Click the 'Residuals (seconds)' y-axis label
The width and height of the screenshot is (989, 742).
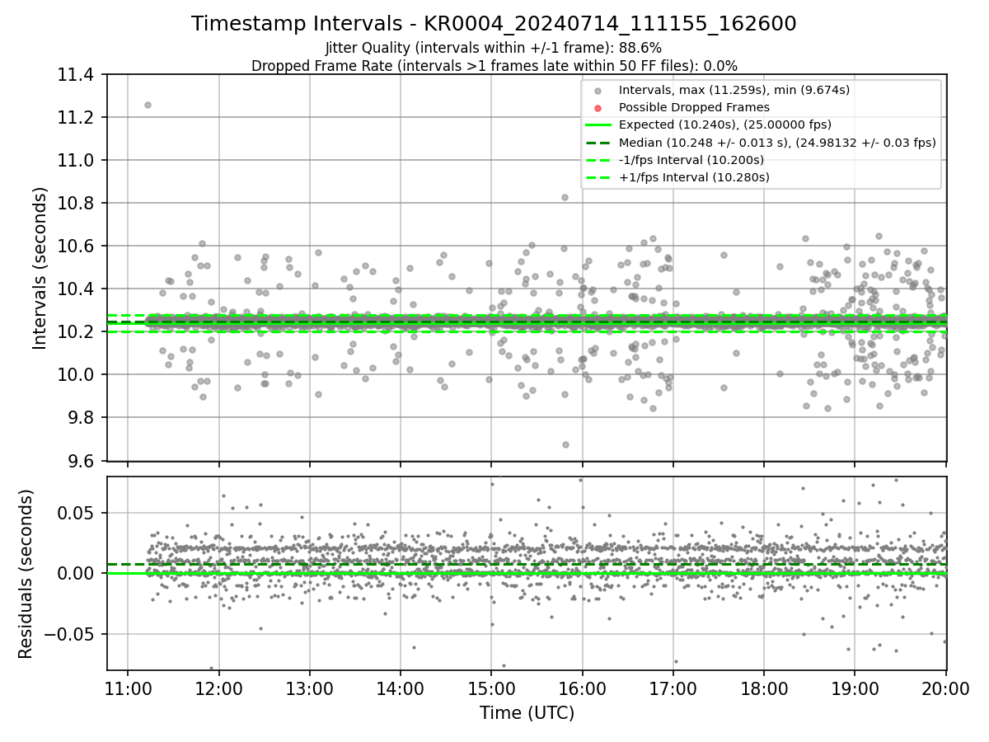(26, 574)
